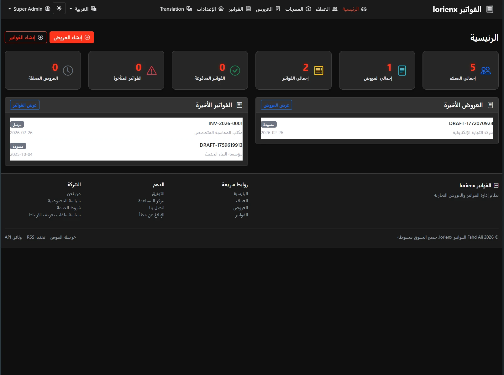Go to the العملاء customers menu item
Image resolution: width=504 pixels, height=375 pixels.
[x=326, y=9]
